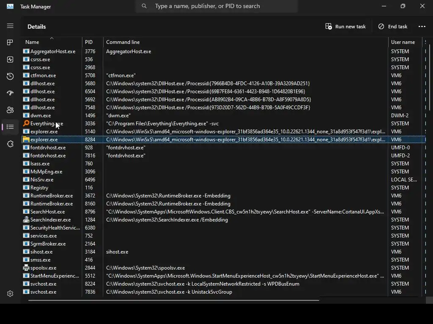Open the Performance page icon

coord(10,59)
